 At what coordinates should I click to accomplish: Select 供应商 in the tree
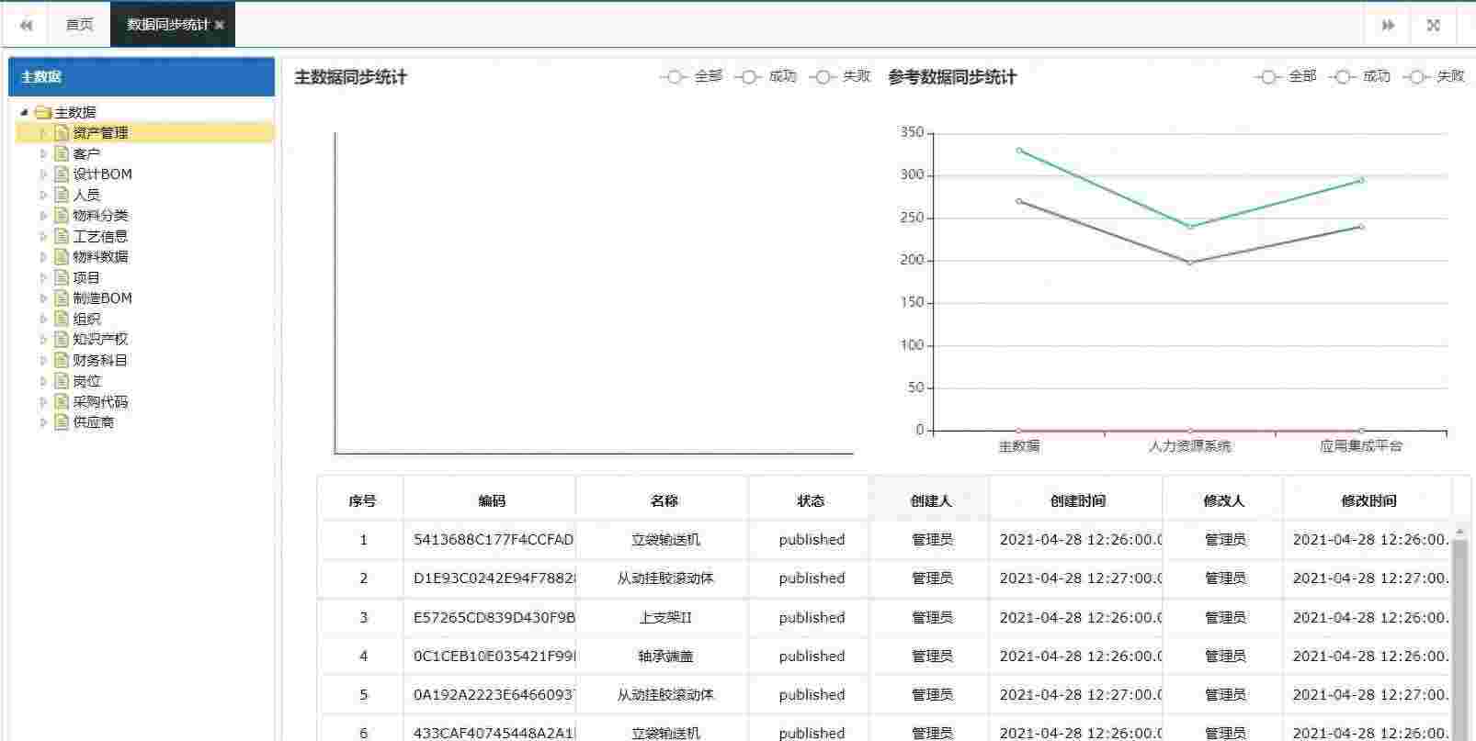click(94, 422)
